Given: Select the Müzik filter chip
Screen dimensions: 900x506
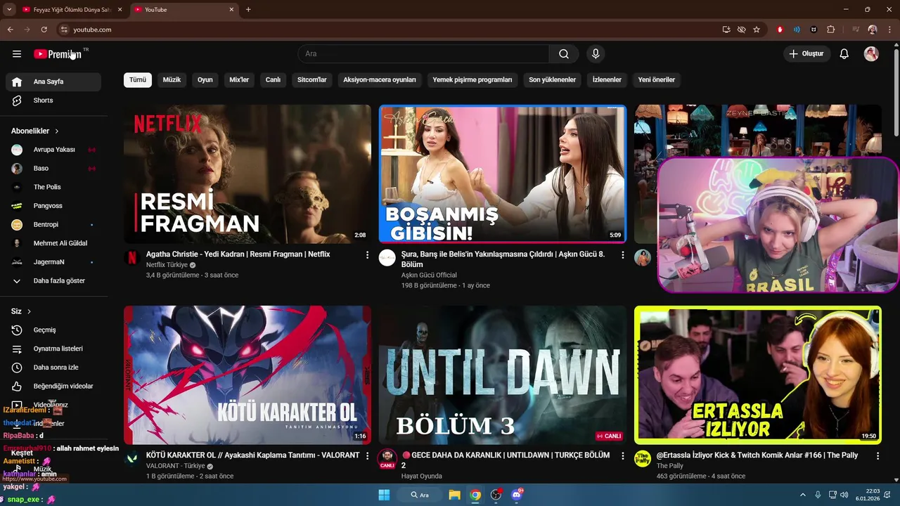Looking at the screenshot, I should [x=172, y=80].
